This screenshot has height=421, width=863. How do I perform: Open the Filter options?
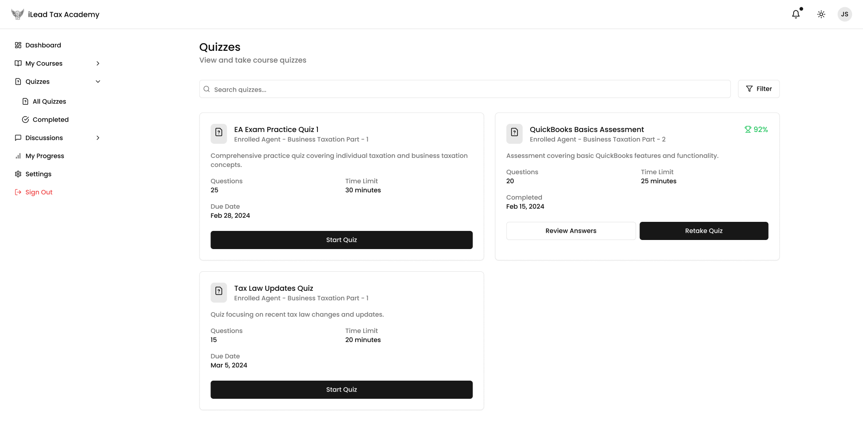758,89
